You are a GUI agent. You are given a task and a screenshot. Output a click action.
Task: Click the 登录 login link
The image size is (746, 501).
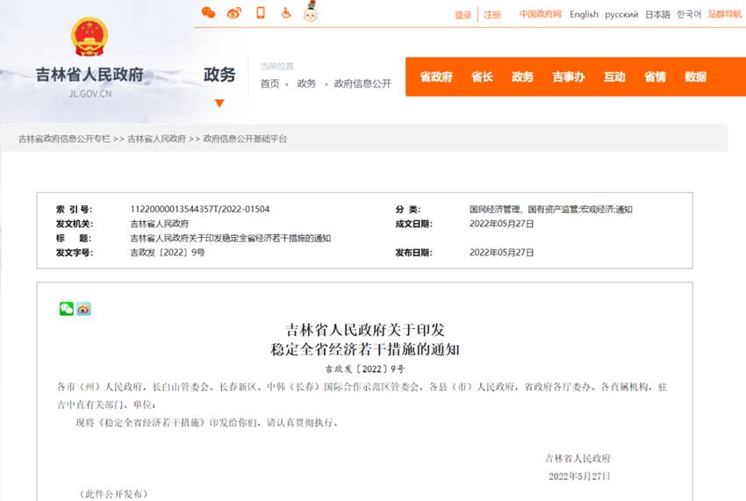[x=463, y=15]
